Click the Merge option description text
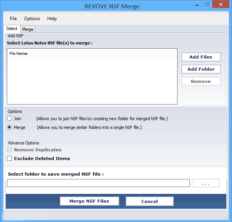This screenshot has width=232, height=222. tap(90, 127)
